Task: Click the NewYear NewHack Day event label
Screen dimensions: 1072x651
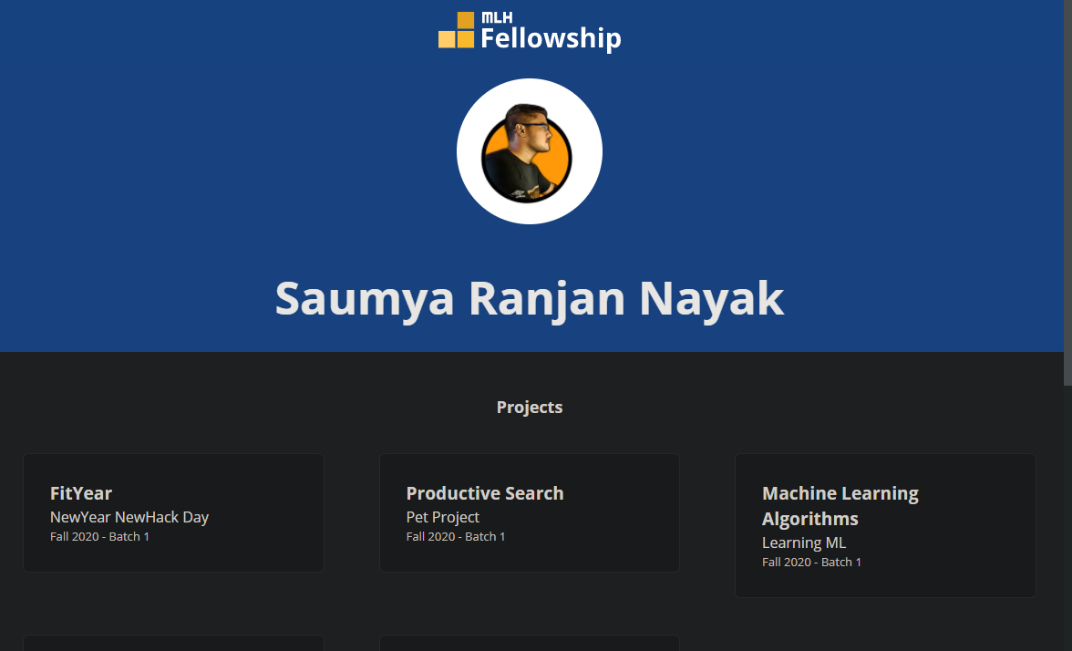Action: (x=129, y=517)
